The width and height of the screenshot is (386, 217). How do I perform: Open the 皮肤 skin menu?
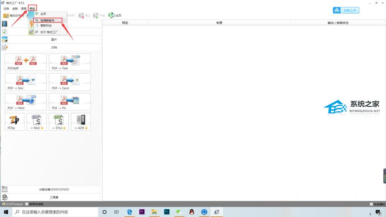pos(15,8)
